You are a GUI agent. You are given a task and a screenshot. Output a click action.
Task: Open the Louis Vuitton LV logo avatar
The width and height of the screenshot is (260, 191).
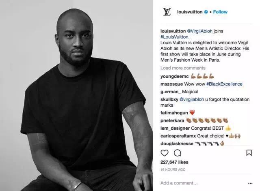click(167, 12)
